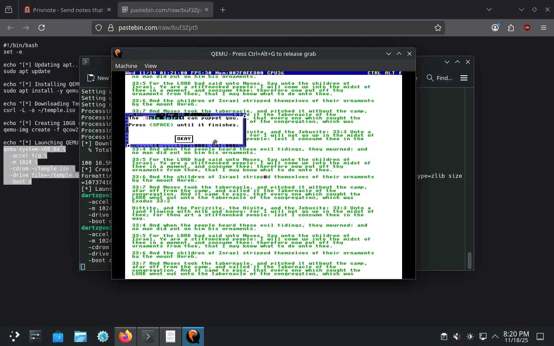Minimize the background terminal window

pyautogui.click(x=447, y=62)
